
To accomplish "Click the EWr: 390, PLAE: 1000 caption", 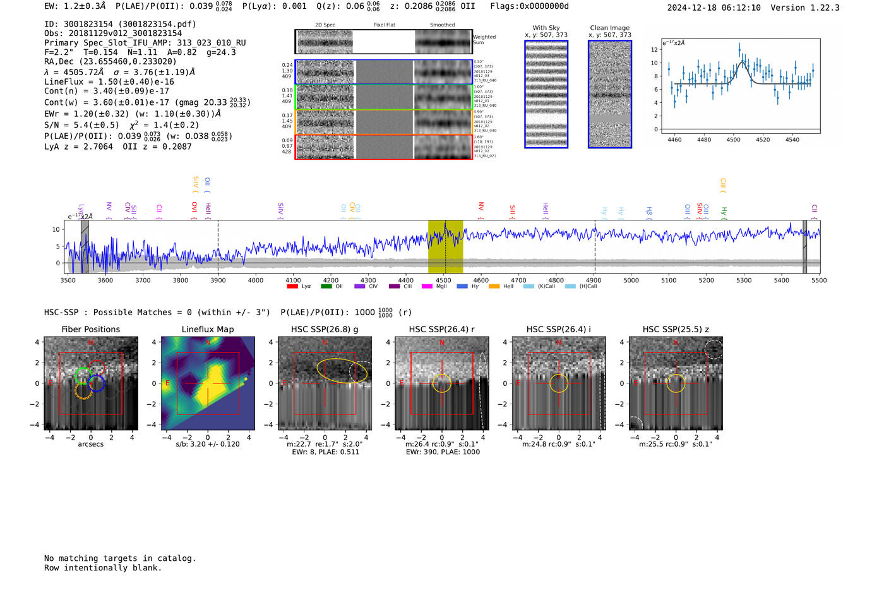I will coord(442,452).
